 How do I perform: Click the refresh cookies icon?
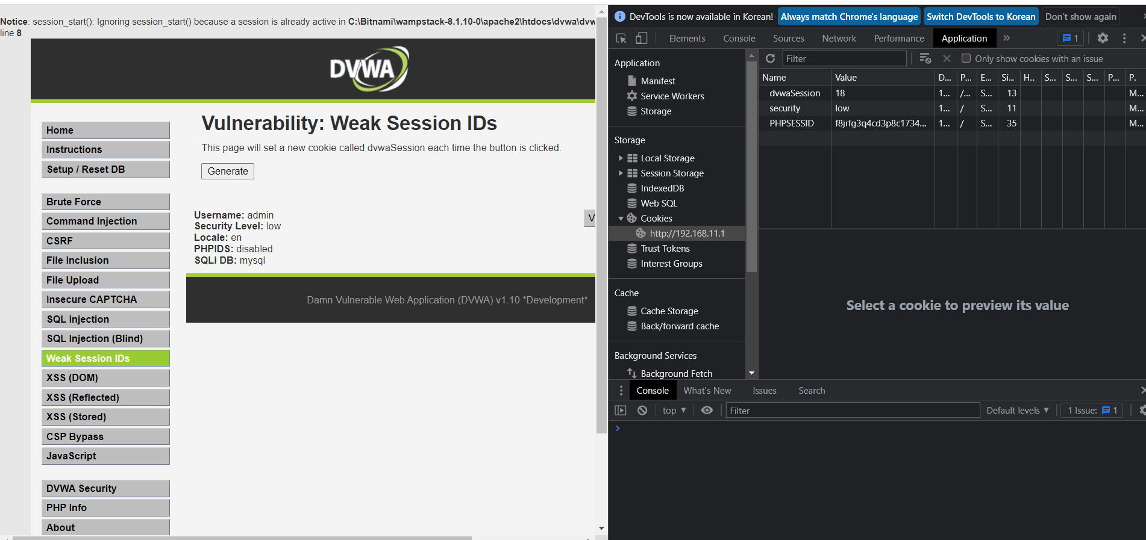[770, 58]
